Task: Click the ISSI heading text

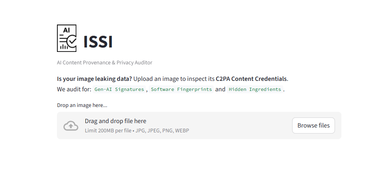Action: click(98, 42)
